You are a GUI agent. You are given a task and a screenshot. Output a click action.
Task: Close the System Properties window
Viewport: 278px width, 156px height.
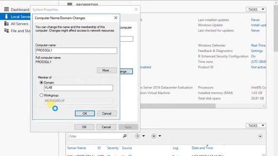(x=136, y=10)
